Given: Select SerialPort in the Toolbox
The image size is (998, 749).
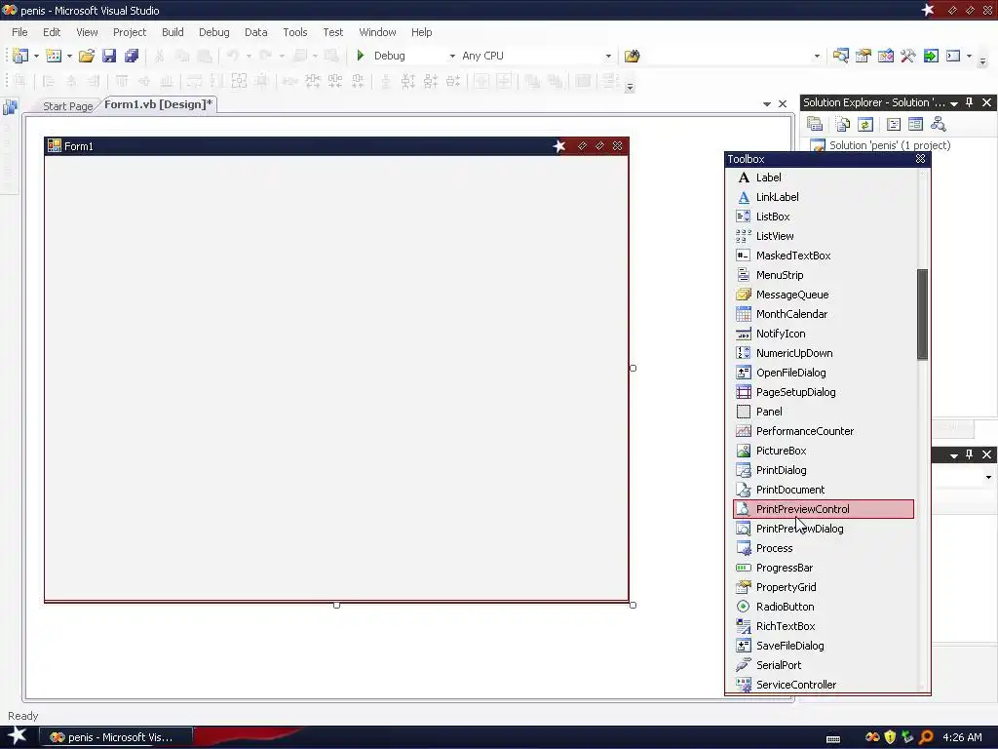Looking at the screenshot, I should pyautogui.click(x=824, y=665).
